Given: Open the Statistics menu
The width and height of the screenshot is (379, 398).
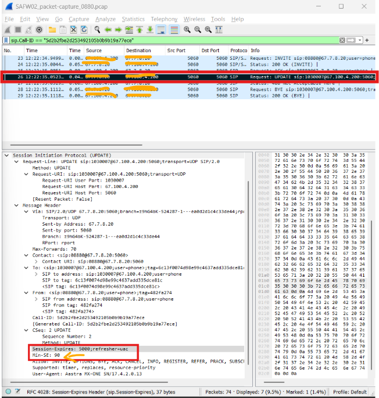Looking at the screenshot, I should click(x=133, y=19).
